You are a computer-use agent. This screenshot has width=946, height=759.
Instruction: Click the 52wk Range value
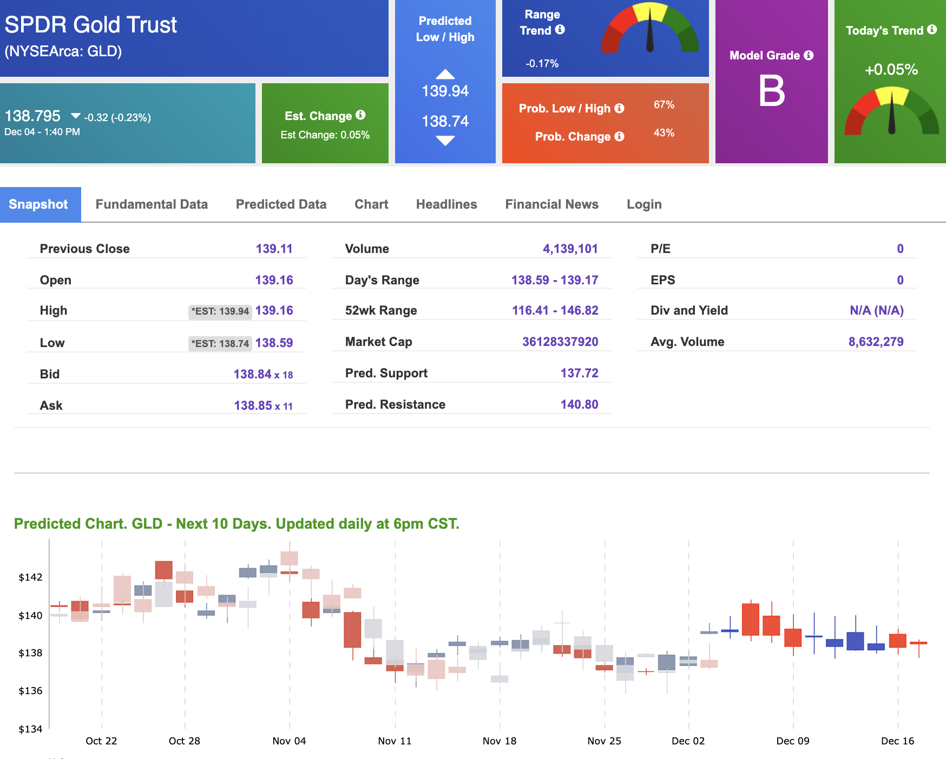pos(555,310)
